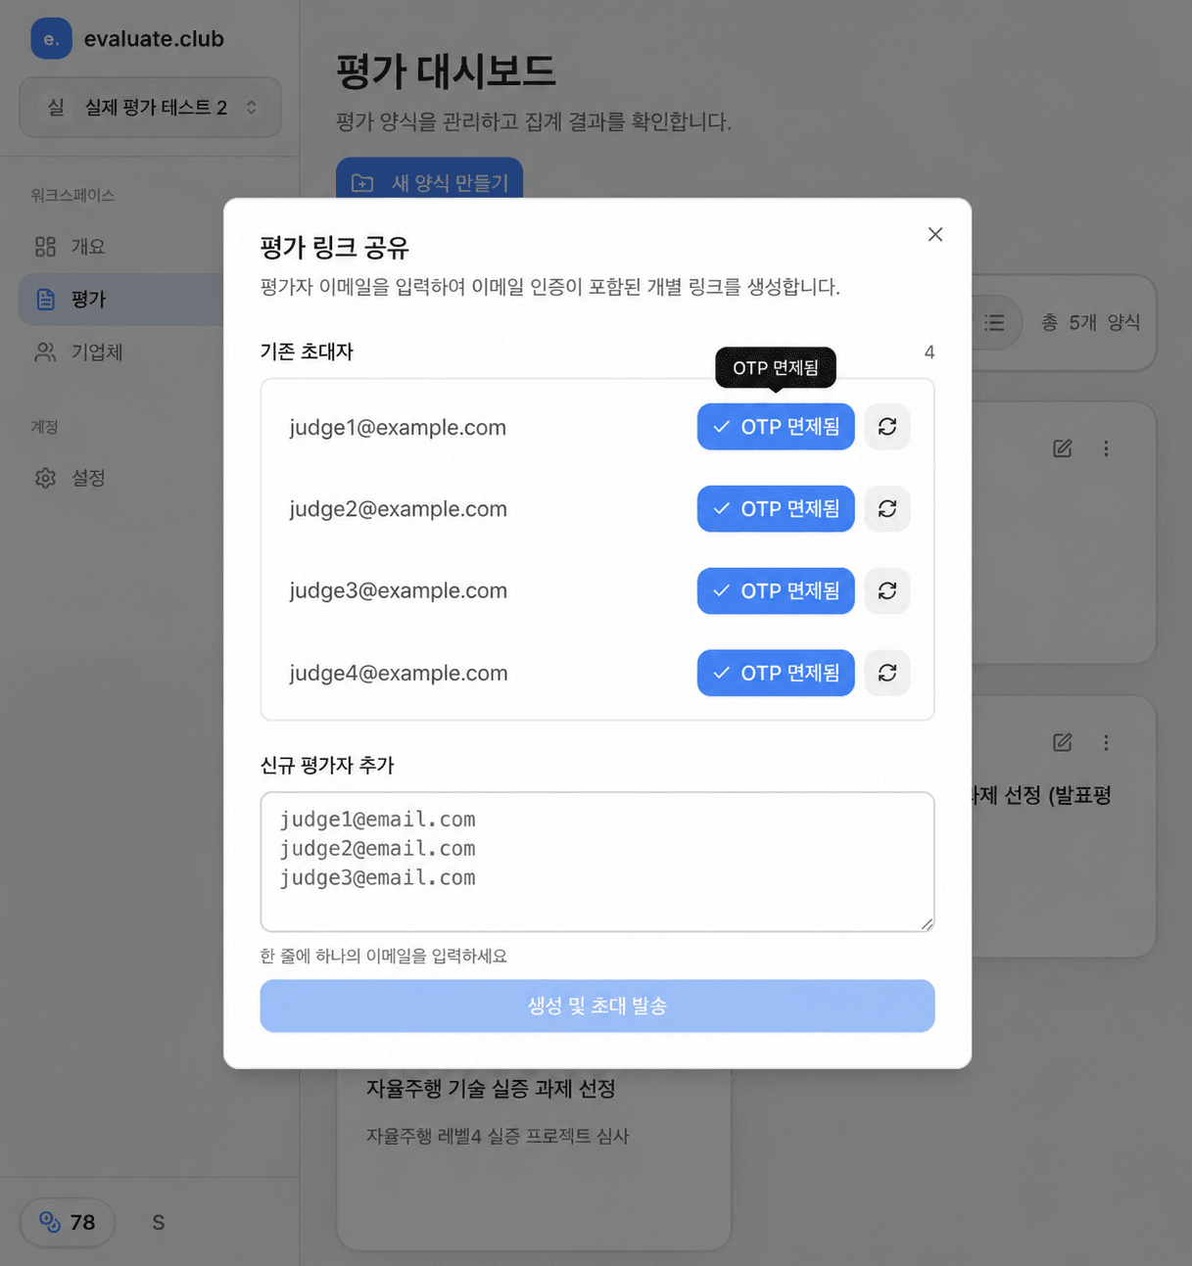This screenshot has height=1266, width=1192.
Task: Toggle OTP 면제됨 for judge3@example.com
Action: [x=776, y=591]
